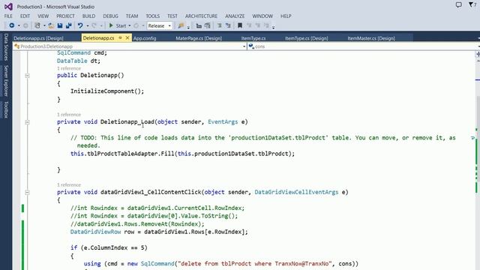Click the Redo toolbar icon
This screenshot has height=270, width=480.
tap(94, 25)
